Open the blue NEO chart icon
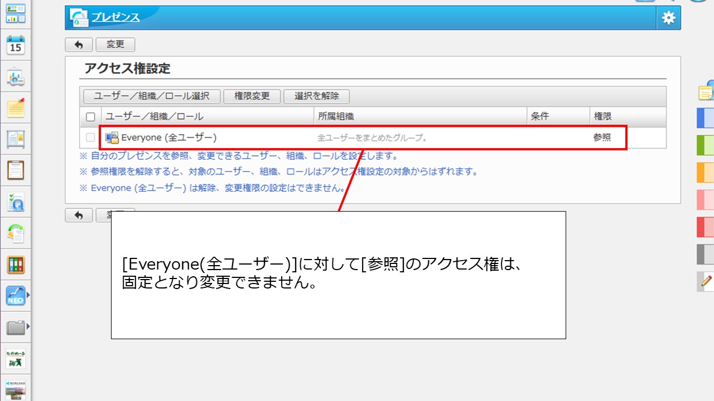Viewport: 714px width, 401px height. (x=16, y=296)
